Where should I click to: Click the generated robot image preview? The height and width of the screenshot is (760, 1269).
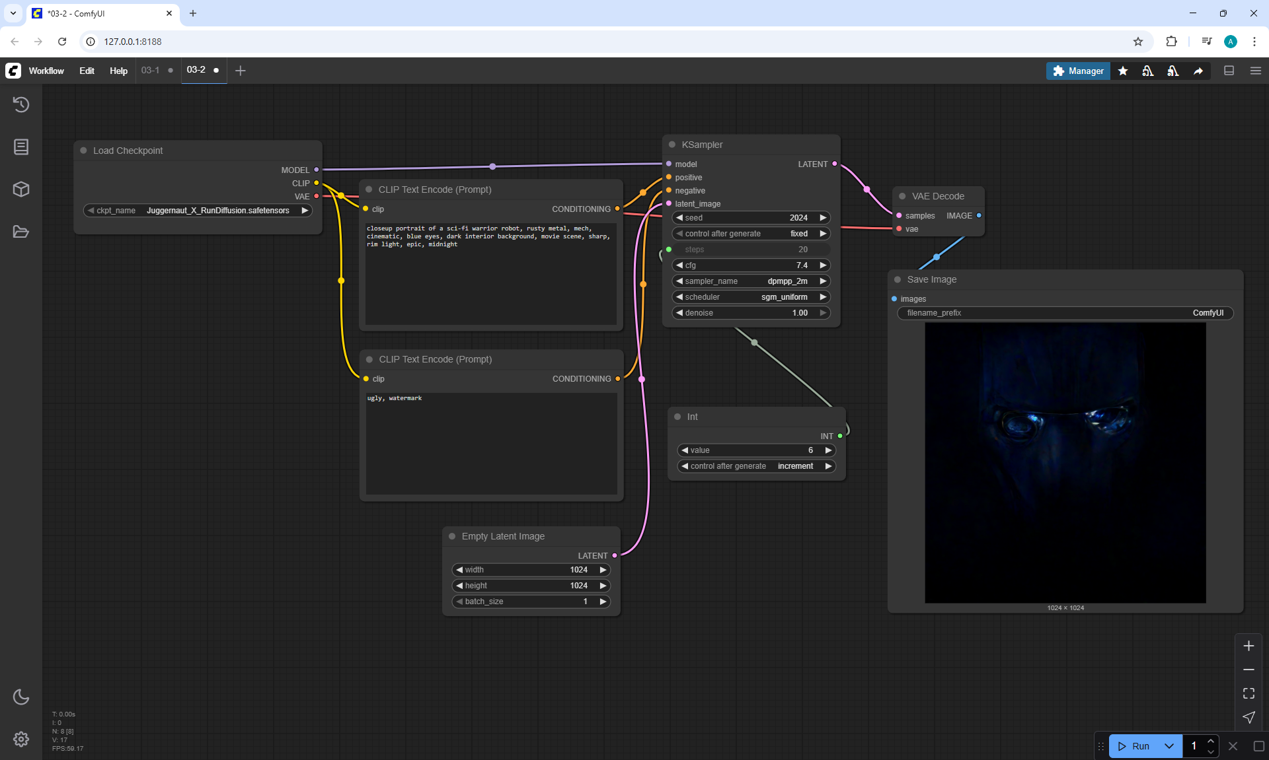pyautogui.click(x=1065, y=462)
